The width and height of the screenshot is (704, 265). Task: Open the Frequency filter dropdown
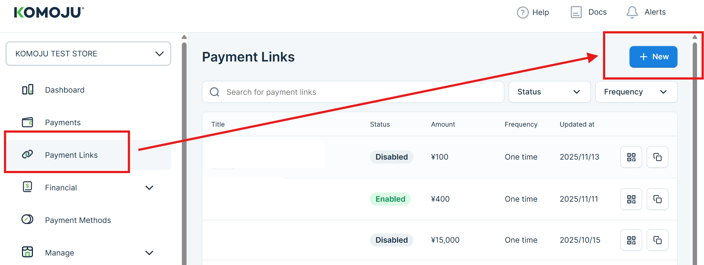pos(636,92)
